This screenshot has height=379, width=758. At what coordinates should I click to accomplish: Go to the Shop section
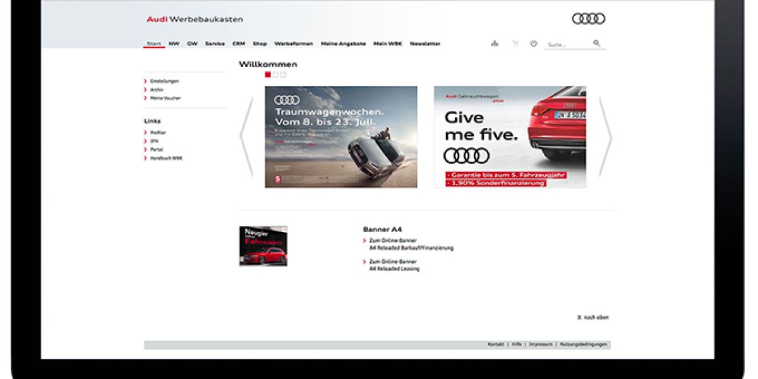click(x=260, y=44)
